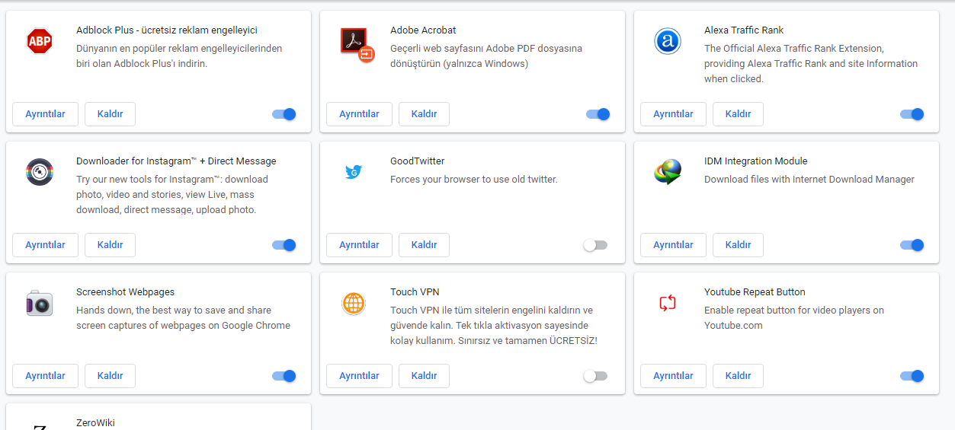Image resolution: width=955 pixels, height=430 pixels.
Task: Open Ayrıntılar for Screenshot Webpages
Action: tap(45, 376)
